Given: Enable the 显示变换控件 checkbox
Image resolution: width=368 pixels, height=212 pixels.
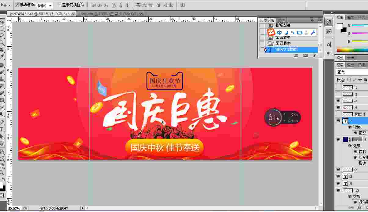Looking at the screenshot, I should [x=60, y=5].
